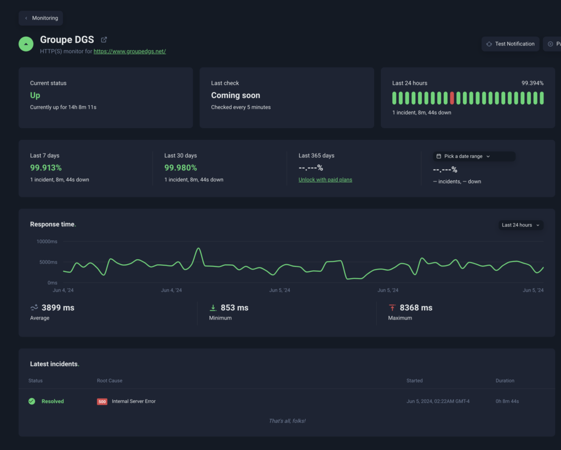The image size is (561, 450).
Task: Click calendar icon in date range picker
Action: tap(439, 156)
